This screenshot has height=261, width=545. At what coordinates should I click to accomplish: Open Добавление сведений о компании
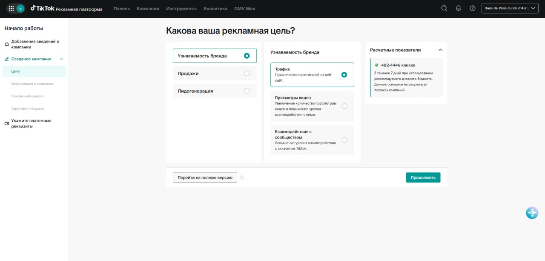pos(35,44)
